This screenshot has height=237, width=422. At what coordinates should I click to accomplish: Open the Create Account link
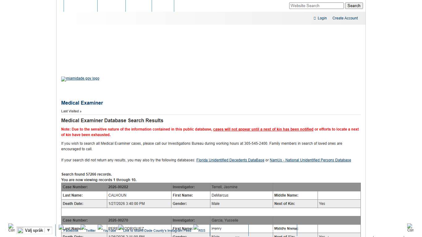345,18
